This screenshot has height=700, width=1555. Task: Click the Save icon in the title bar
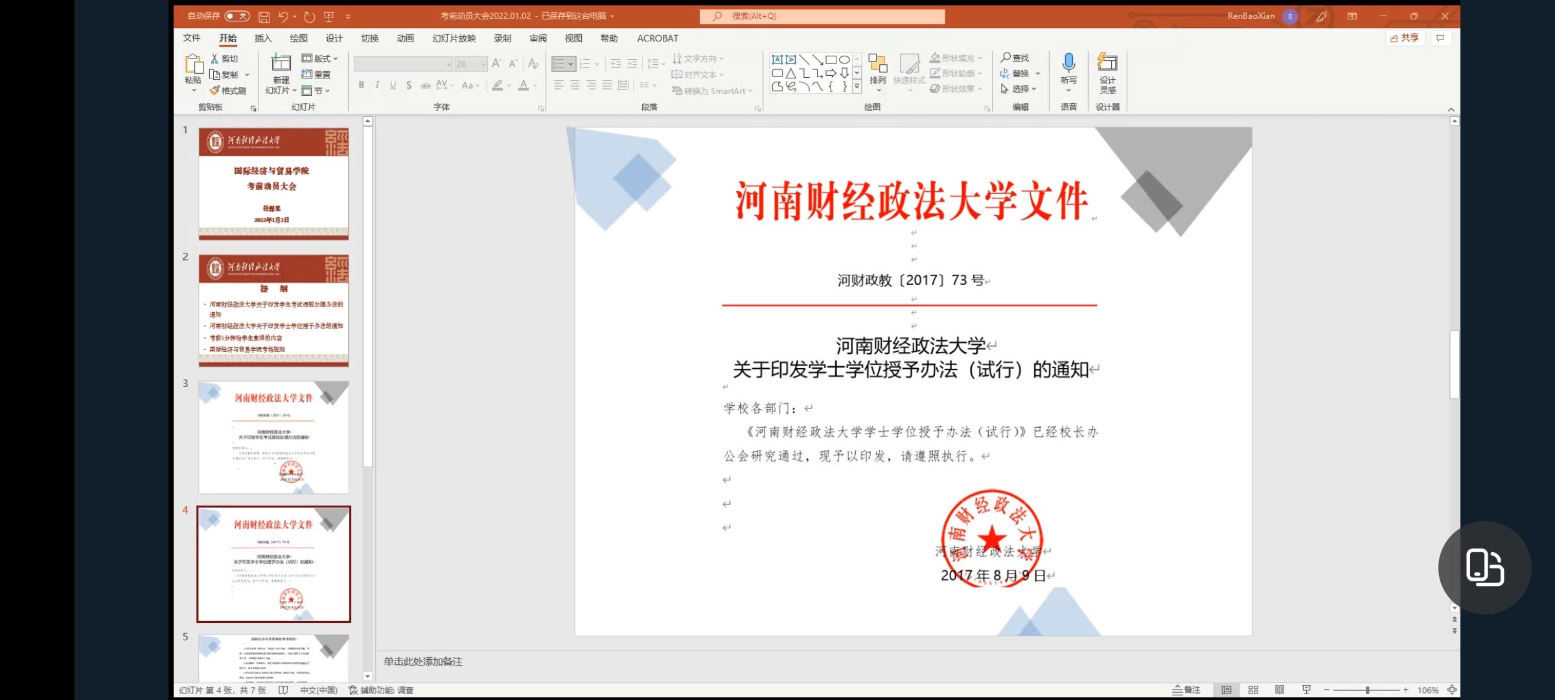coord(264,16)
